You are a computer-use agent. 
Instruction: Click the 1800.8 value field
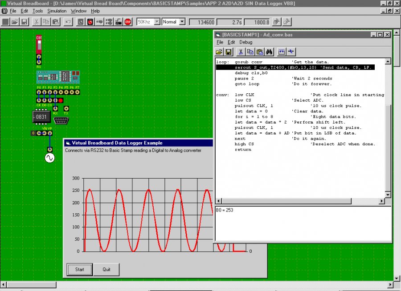[x=257, y=22]
